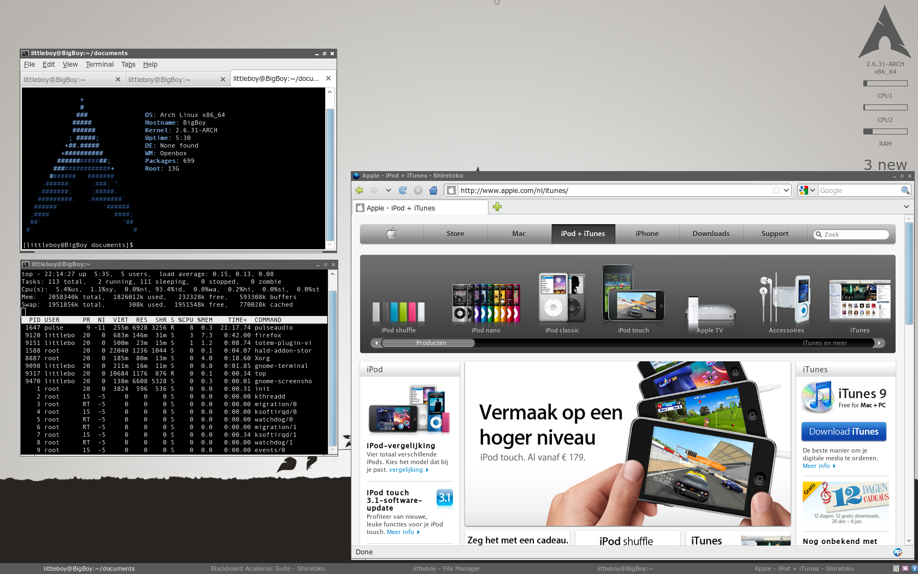Screen dimensions: 918x574
Task: Click the Apple logo in site navigation
Action: click(392, 234)
